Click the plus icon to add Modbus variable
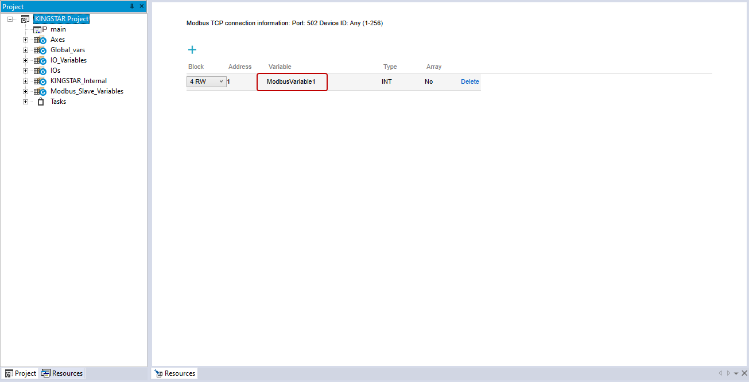Image resolution: width=749 pixels, height=382 pixels. pyautogui.click(x=192, y=50)
